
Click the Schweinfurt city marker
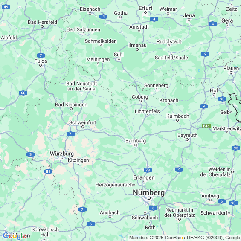(x=83, y=127)
